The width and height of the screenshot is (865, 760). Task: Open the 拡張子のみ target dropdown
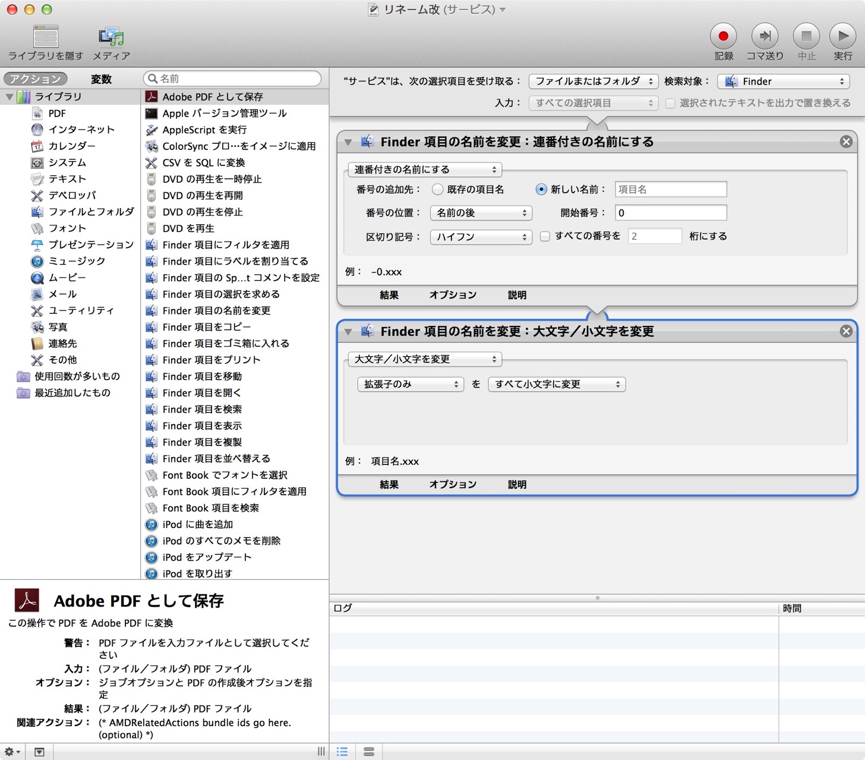(411, 385)
